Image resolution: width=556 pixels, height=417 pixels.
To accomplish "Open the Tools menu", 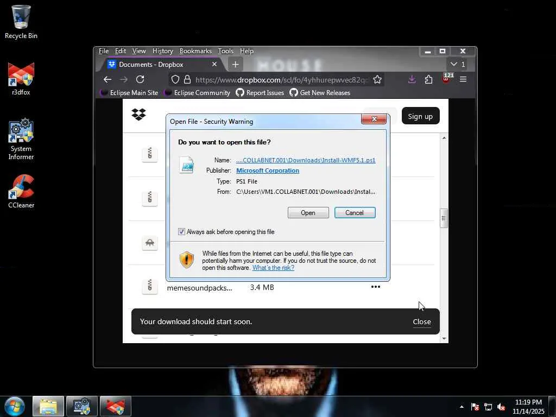I will point(225,51).
